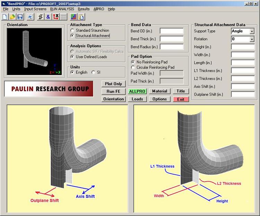Click the I-beam structural section icon

pos(41,17)
